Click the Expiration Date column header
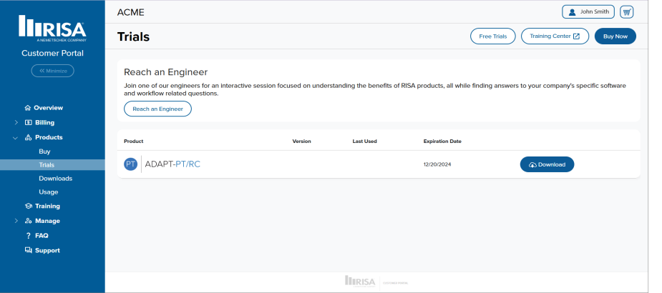Viewport: 662px width, 293px height. point(442,141)
